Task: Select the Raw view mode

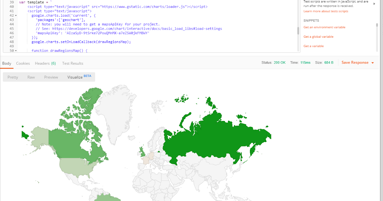Action: tap(31, 77)
